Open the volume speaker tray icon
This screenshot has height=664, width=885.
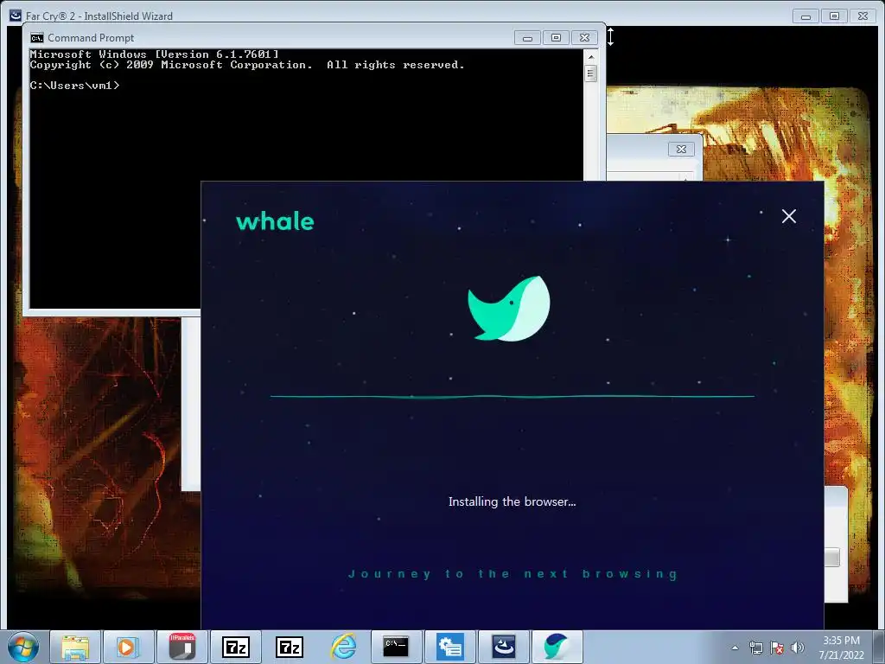797,648
